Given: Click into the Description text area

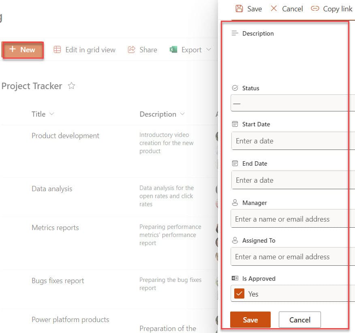Looking at the screenshot, I should (x=293, y=59).
